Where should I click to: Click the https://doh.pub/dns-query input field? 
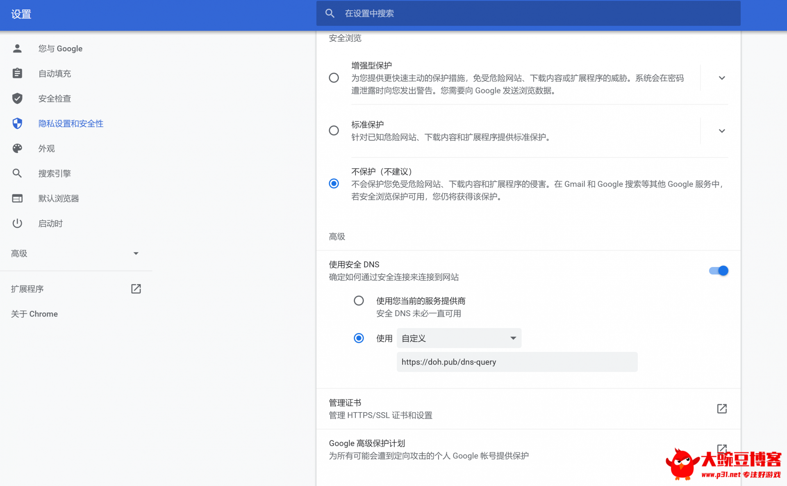tap(517, 362)
